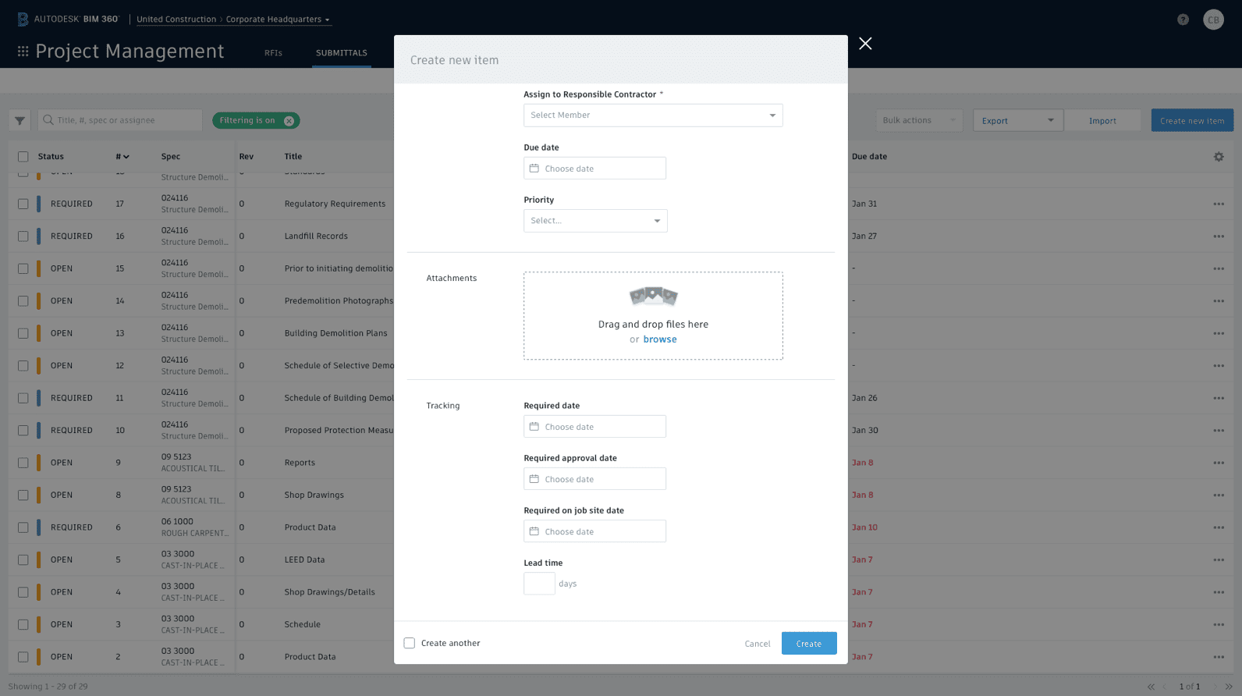Viewport: 1242px width, 696px height.
Task: Go to last page of results
Action: click(1229, 687)
